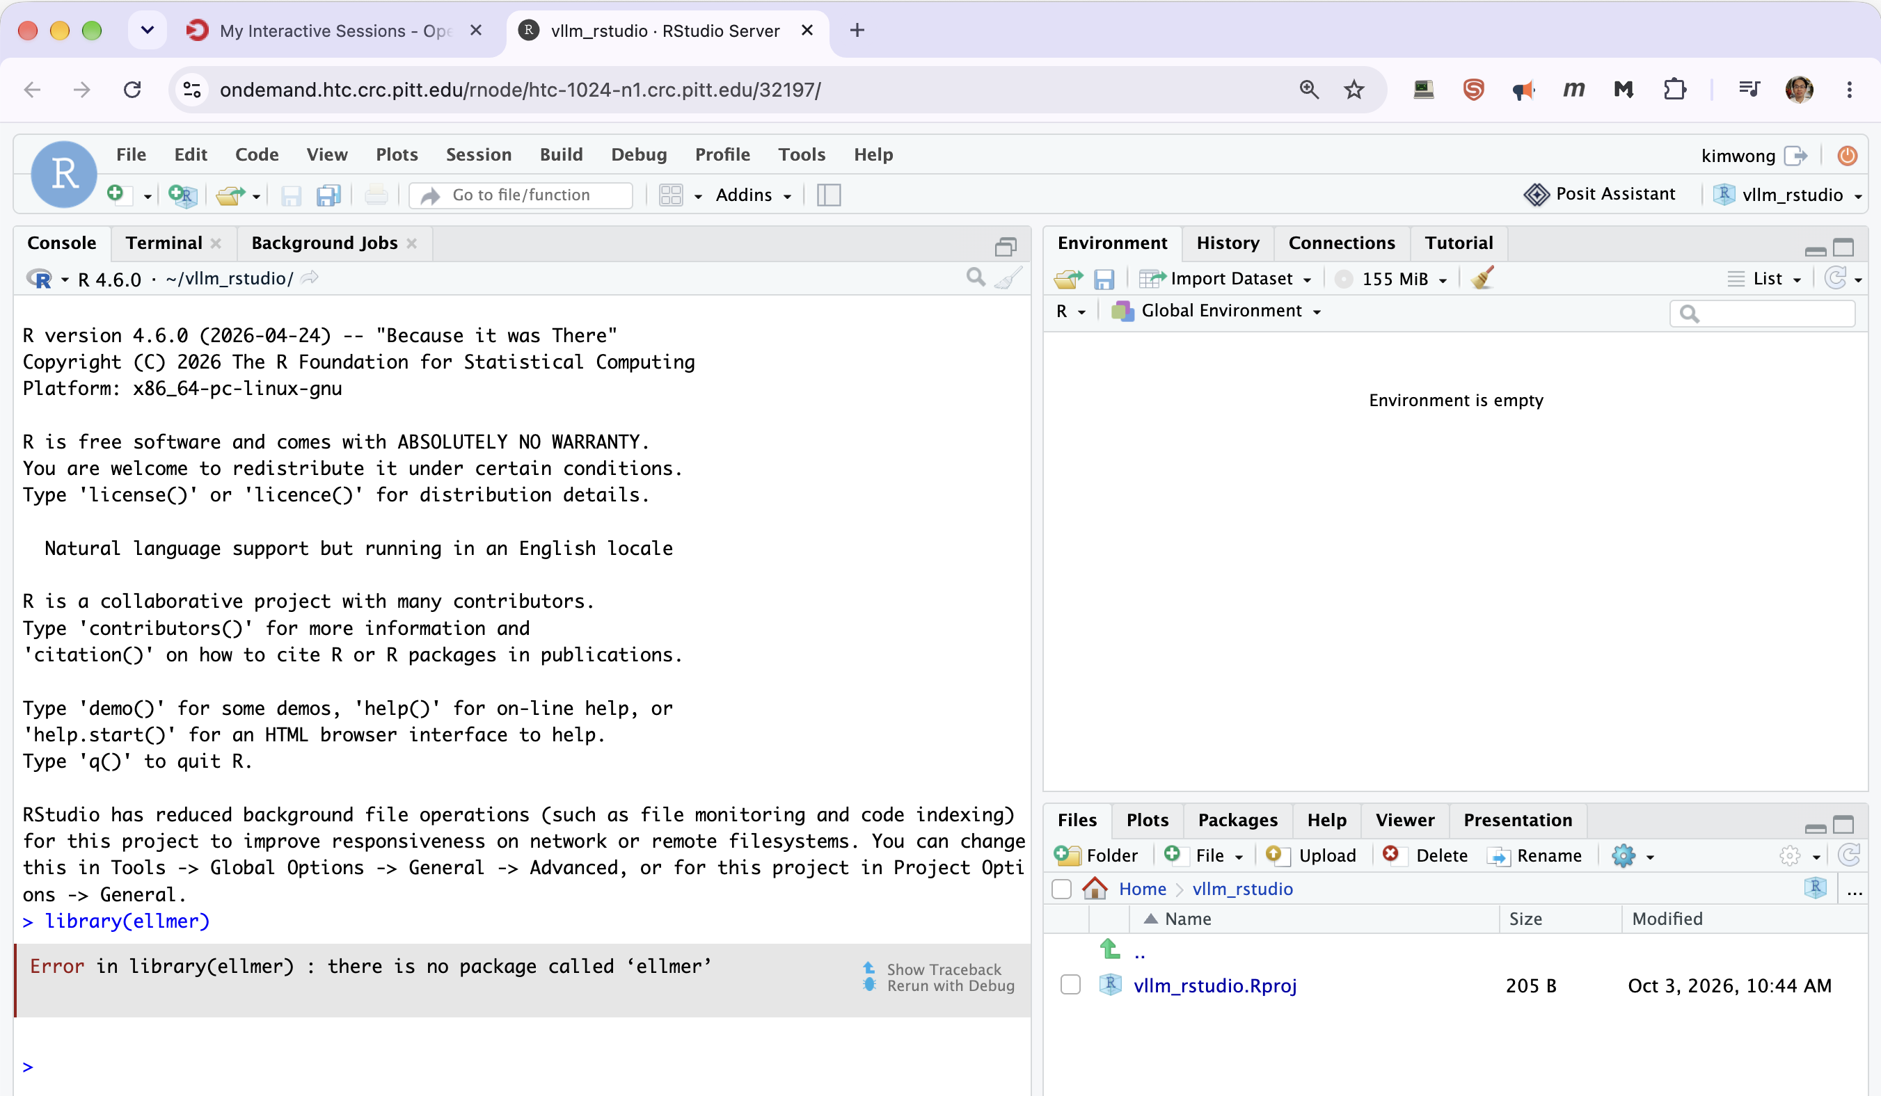The image size is (1881, 1096).
Task: Click Show Traceback for the error
Action: [x=944, y=969]
